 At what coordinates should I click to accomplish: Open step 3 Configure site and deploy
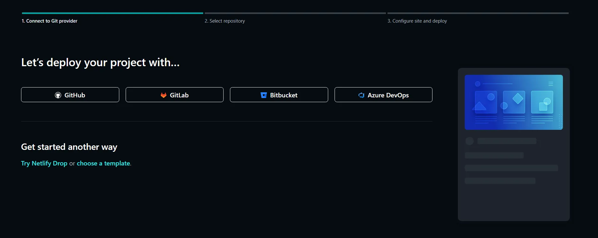[417, 21]
